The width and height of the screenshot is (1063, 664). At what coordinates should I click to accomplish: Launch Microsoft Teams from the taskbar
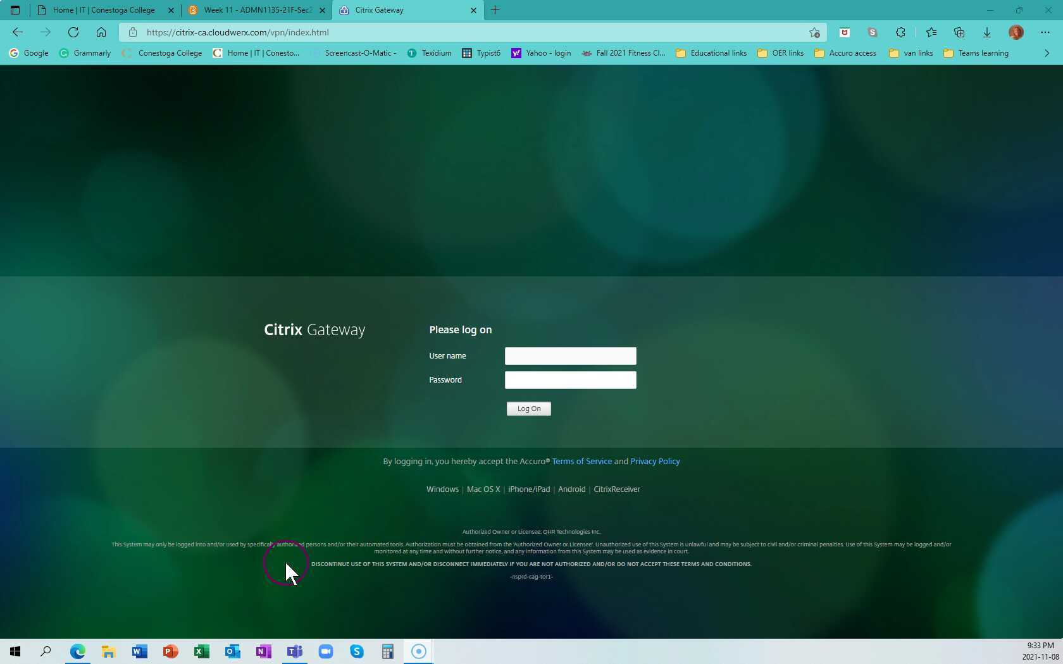tap(294, 651)
